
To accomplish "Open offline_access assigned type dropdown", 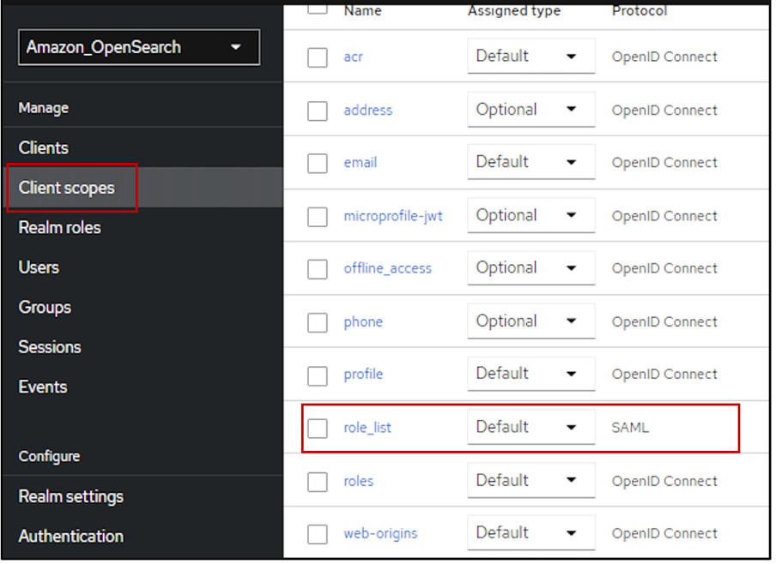I will [531, 268].
